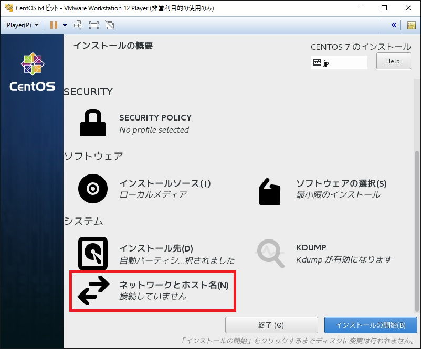Select ソフトウェアの選択(S) label
Viewport: 421px width, 349px height.
click(341, 183)
